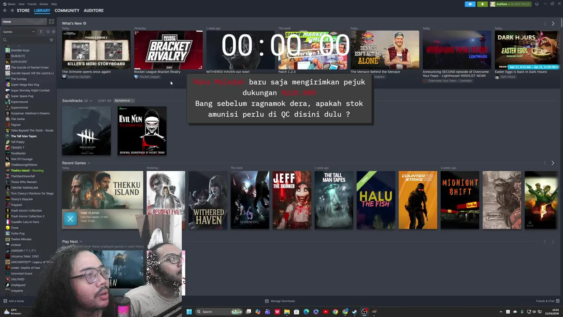Screen dimensions: 563x317
Task: Open the Help menu
Action: pos(54,4)
